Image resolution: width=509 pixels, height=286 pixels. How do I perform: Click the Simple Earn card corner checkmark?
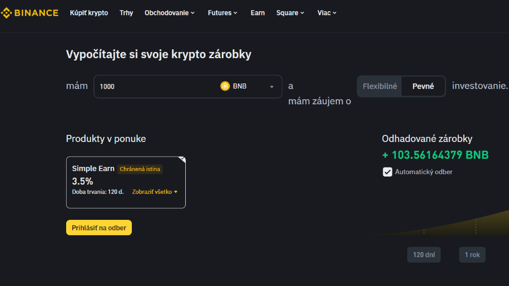coord(182,159)
